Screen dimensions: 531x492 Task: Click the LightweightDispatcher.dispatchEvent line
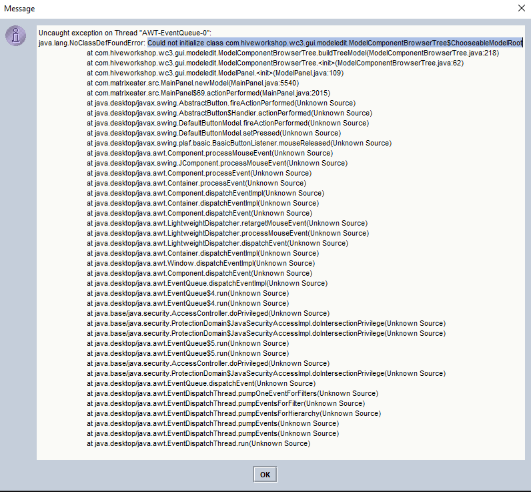(217, 243)
